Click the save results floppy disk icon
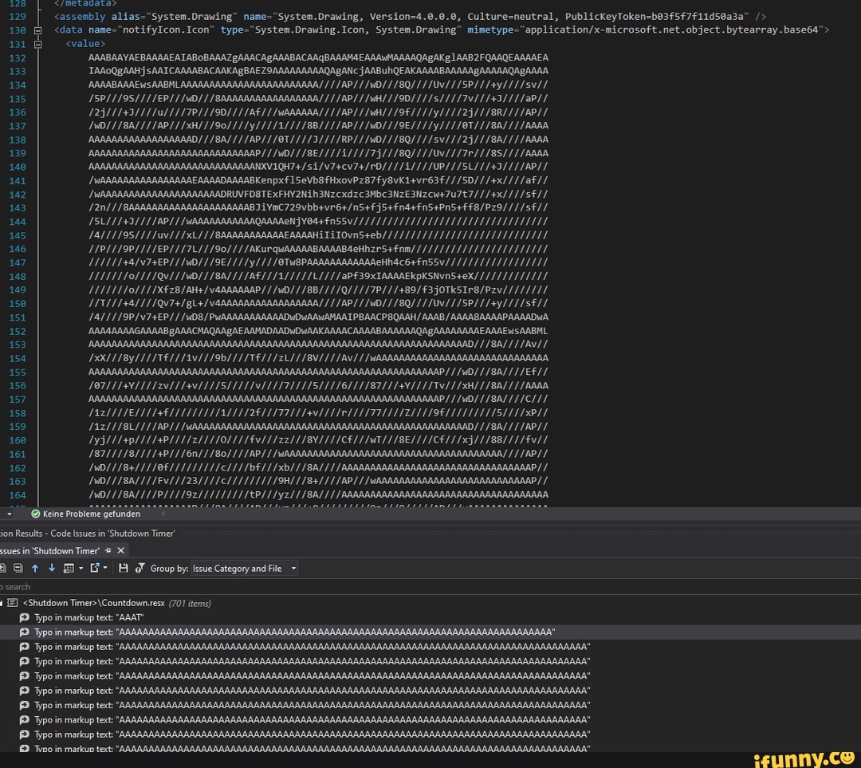The image size is (861, 768). coord(123,569)
